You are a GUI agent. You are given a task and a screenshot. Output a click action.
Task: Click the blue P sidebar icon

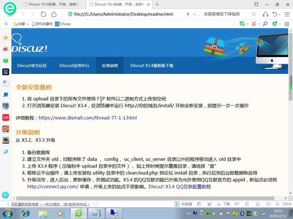(6, 152)
